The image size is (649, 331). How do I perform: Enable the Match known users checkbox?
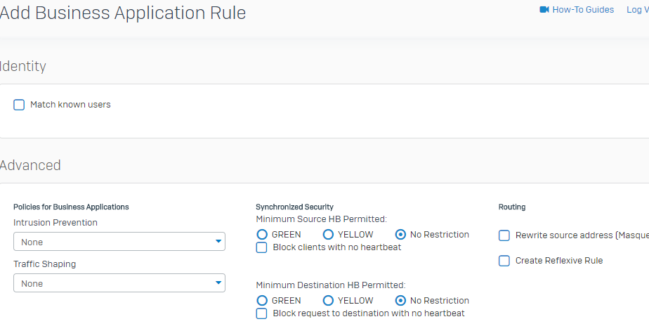[19, 105]
